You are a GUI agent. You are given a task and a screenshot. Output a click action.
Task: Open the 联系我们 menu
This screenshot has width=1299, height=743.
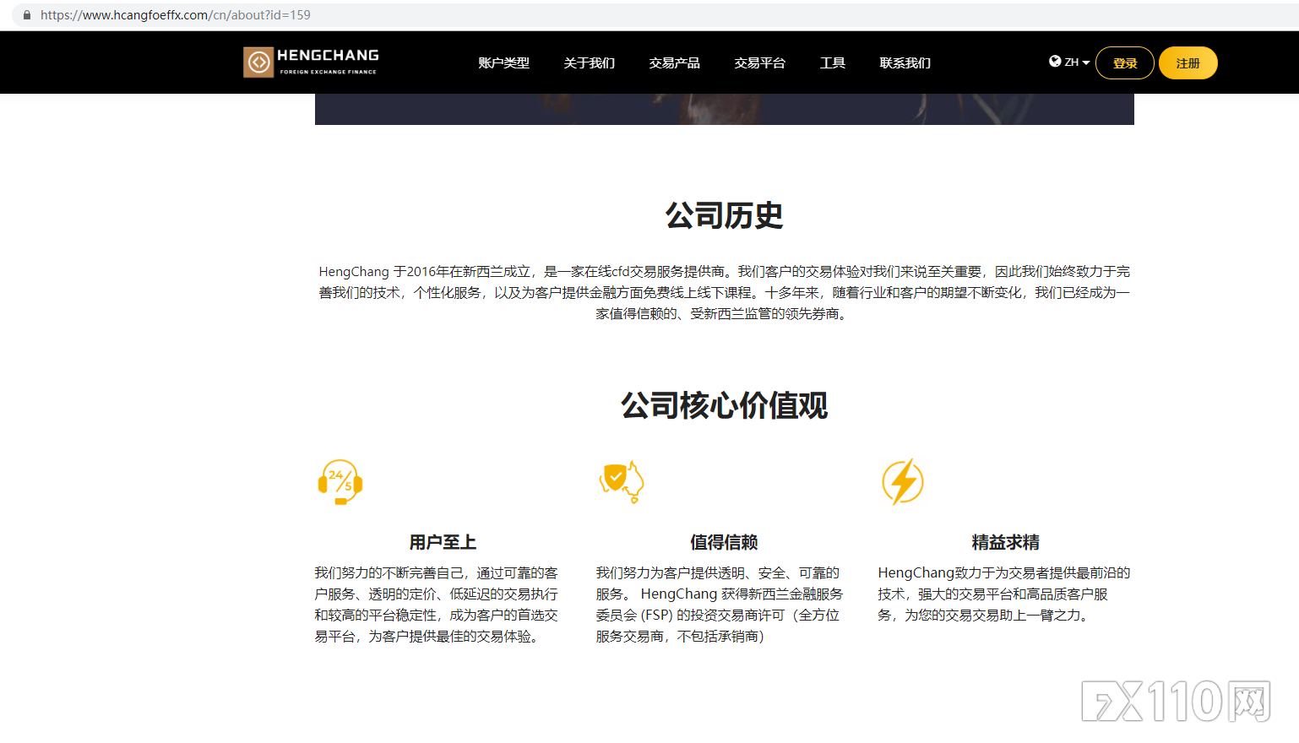point(905,63)
